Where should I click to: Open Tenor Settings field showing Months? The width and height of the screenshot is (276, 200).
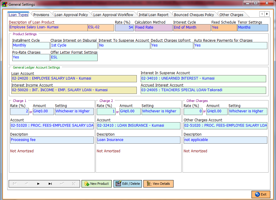point(253,28)
